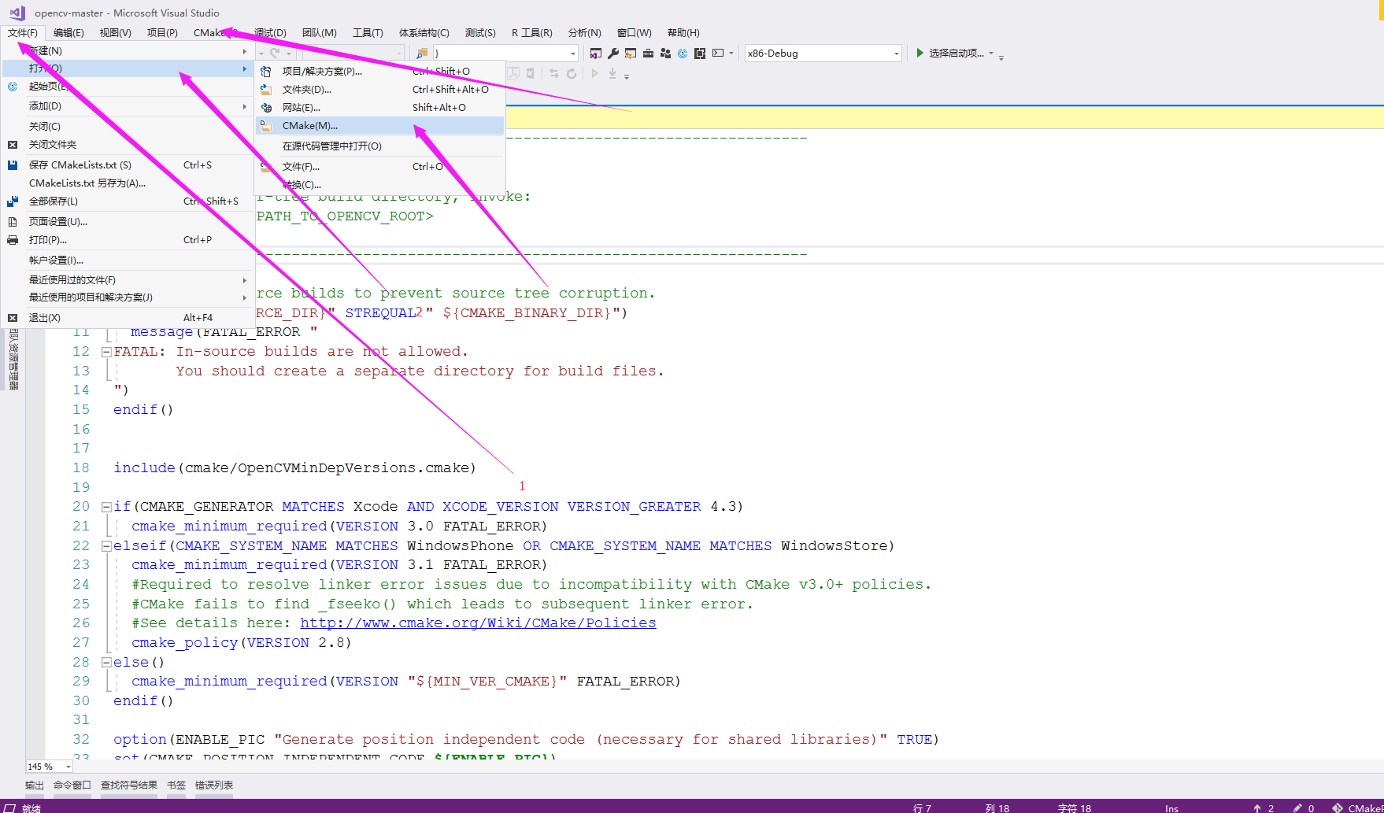Viewport: 1384px width, 813px height.
Task: Expand the 选择启动项 dropdown arrow
Action: point(990,53)
